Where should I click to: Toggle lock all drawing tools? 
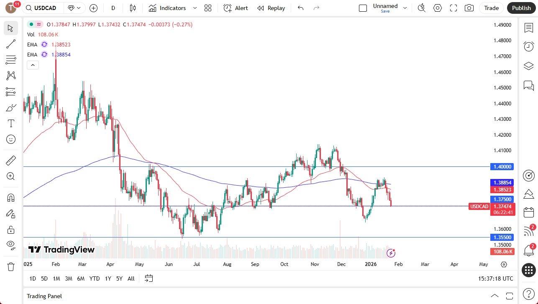pyautogui.click(x=10, y=230)
